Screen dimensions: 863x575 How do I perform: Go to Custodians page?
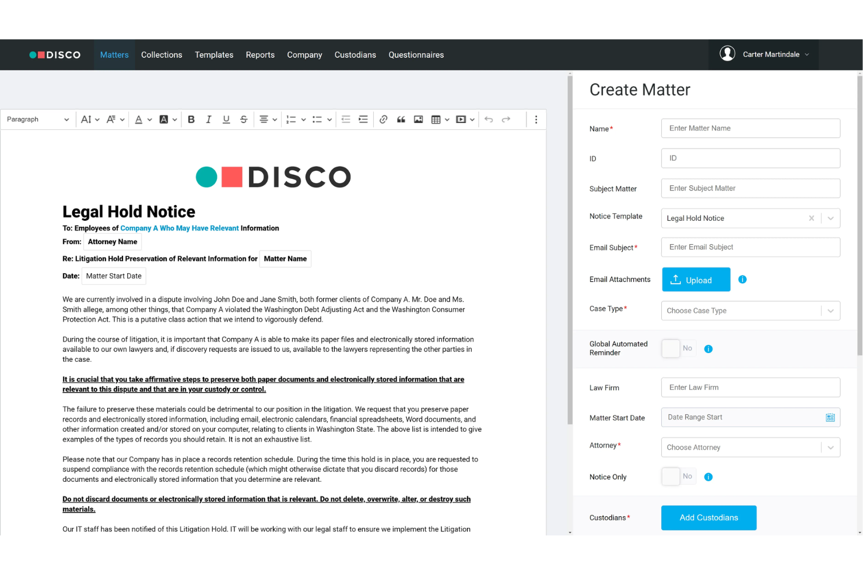(355, 55)
